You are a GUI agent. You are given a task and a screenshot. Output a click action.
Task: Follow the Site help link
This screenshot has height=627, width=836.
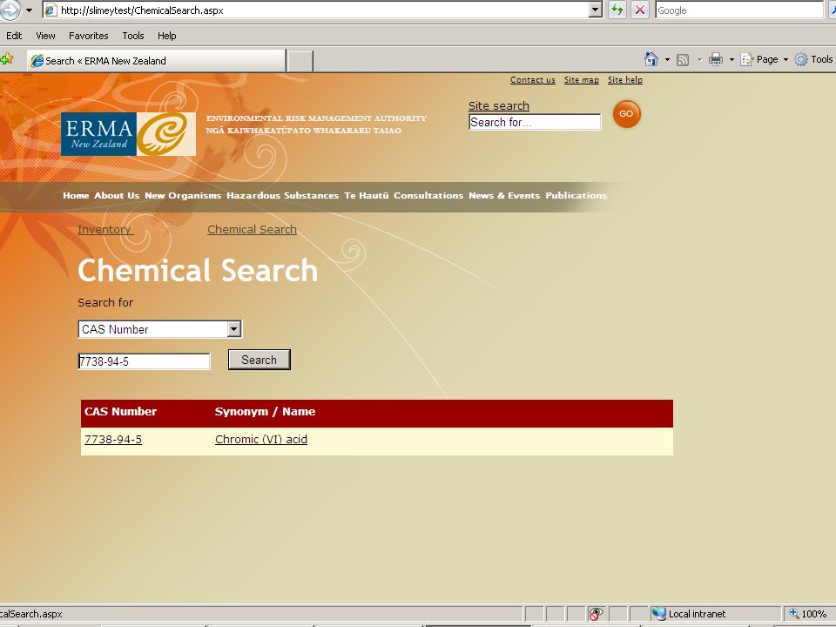click(x=625, y=80)
